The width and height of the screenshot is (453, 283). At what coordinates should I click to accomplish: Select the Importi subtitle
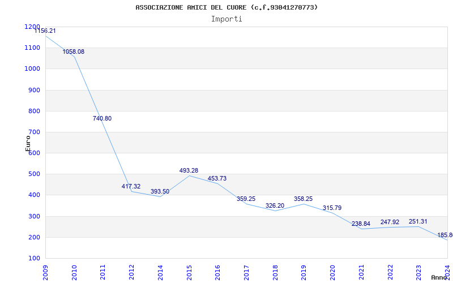pyautogui.click(x=226, y=19)
